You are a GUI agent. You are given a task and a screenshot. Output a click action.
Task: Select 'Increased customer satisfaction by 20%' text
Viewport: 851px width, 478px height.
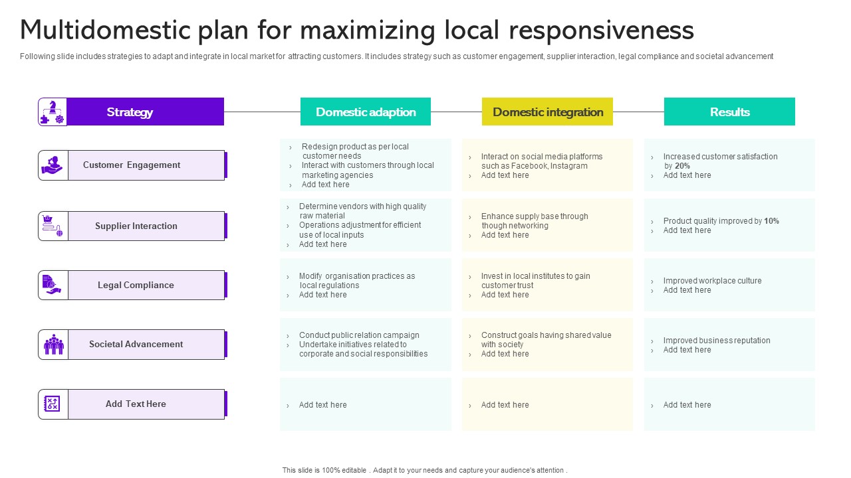[720, 161]
